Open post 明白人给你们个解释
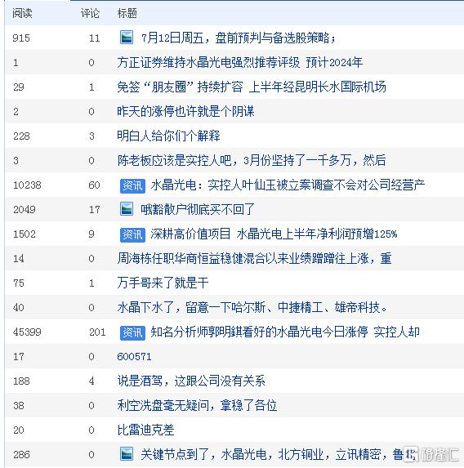Image resolution: width=464 pixels, height=468 pixels. 169,136
